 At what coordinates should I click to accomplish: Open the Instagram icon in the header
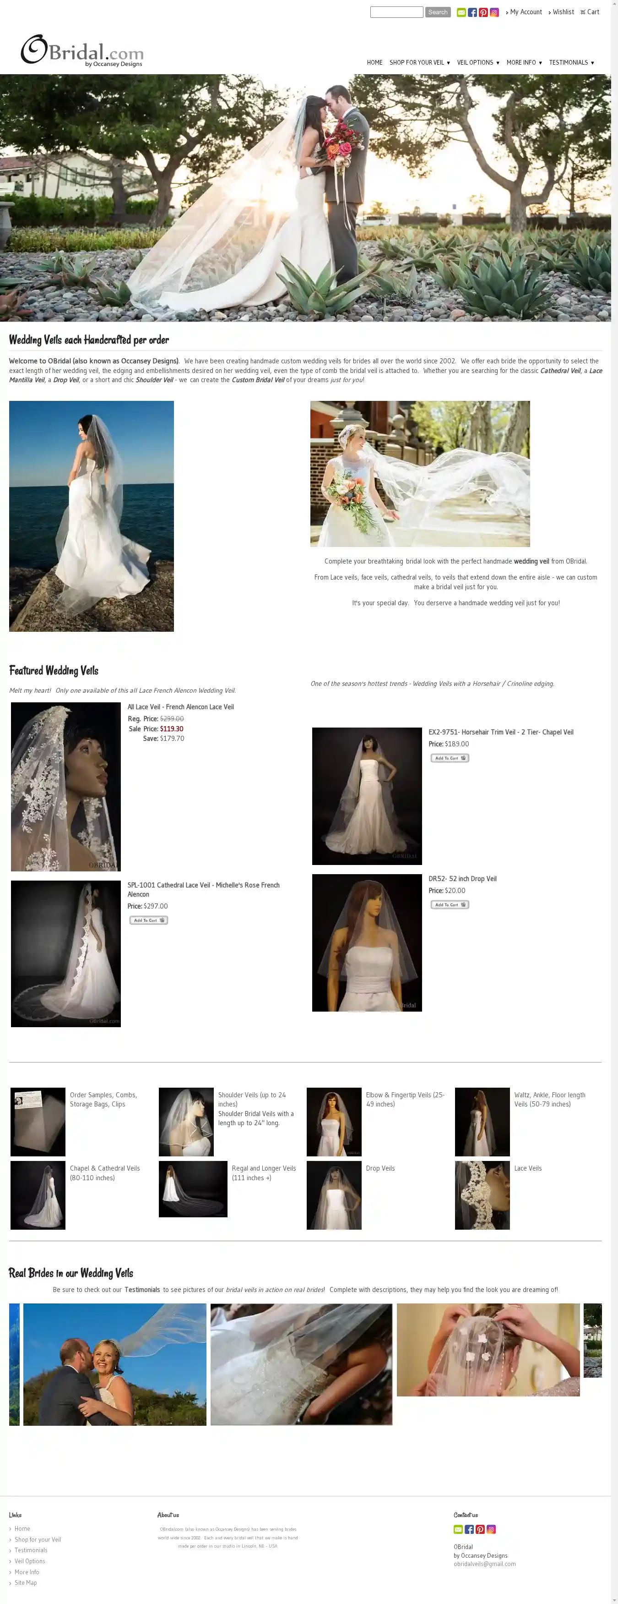[x=494, y=12]
